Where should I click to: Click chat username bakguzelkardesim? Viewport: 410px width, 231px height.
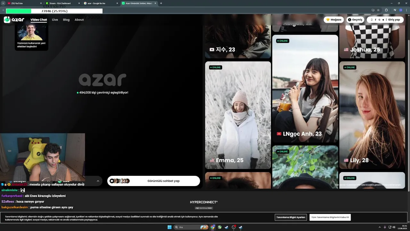14,208
